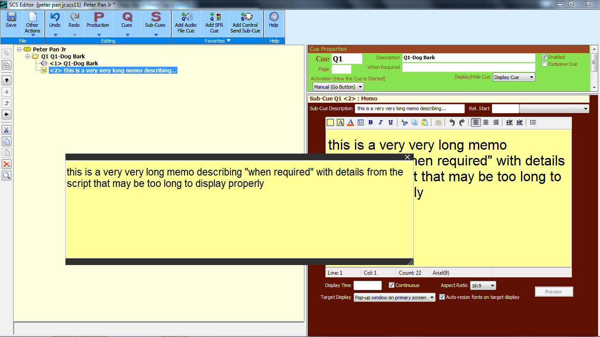600x337 pixels.
Task: Center-align the memo text
Action: pos(486,122)
